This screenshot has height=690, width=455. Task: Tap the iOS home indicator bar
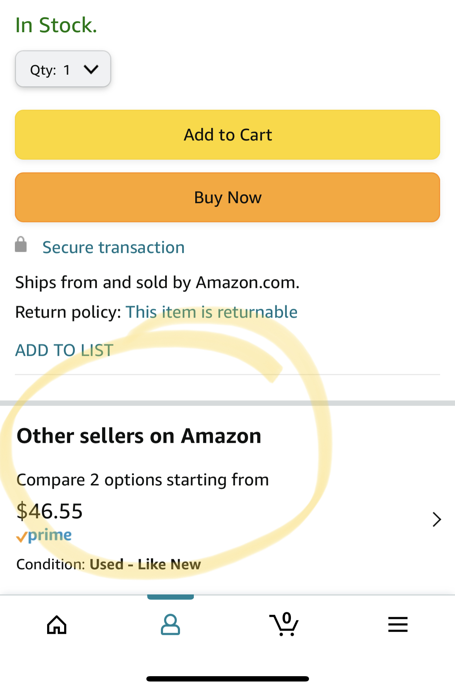pyautogui.click(x=227, y=679)
